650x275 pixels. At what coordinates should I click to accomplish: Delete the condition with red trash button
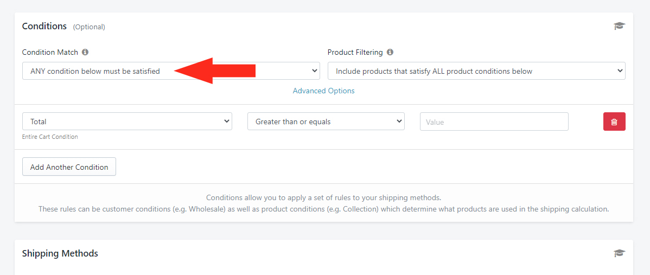614,121
